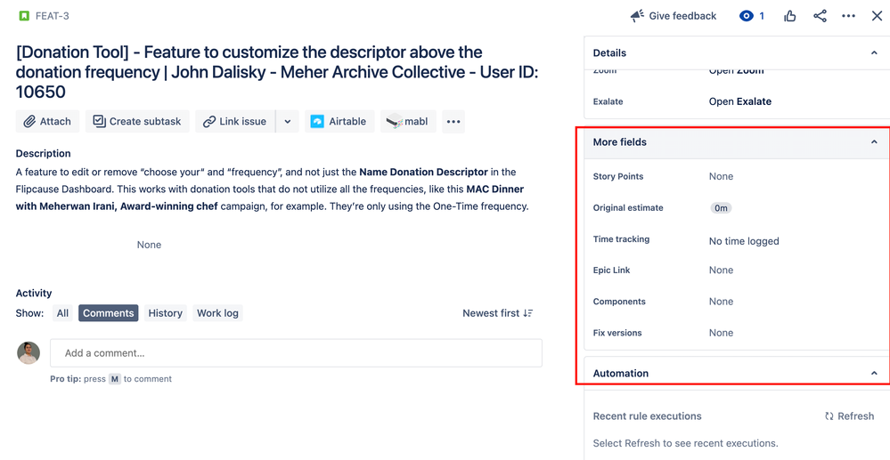This screenshot has width=890, height=460.
Task: Switch to the Work log tab
Action: coord(217,313)
